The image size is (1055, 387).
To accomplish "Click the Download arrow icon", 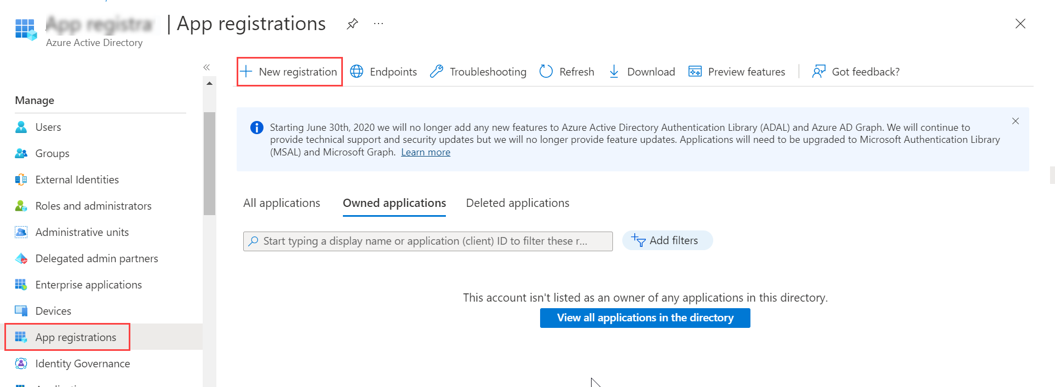I will pyautogui.click(x=614, y=72).
